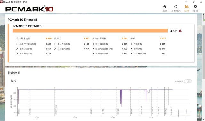Click the CPU 频率 (MHz) axis label
Screen dimensions: 205x121
click(x=11, y=101)
